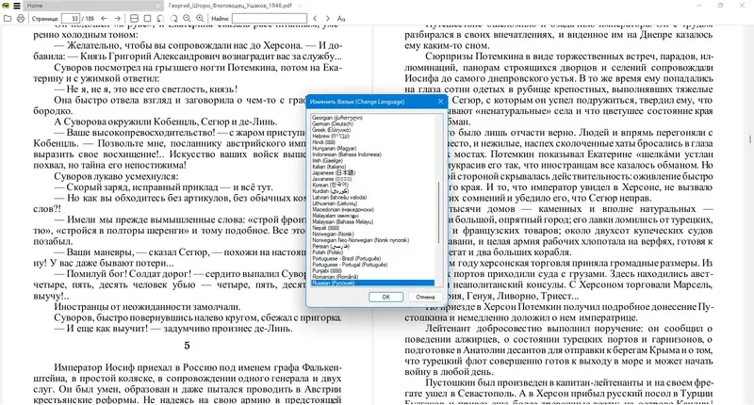
Task: Click the page number input field
Action: (71, 18)
